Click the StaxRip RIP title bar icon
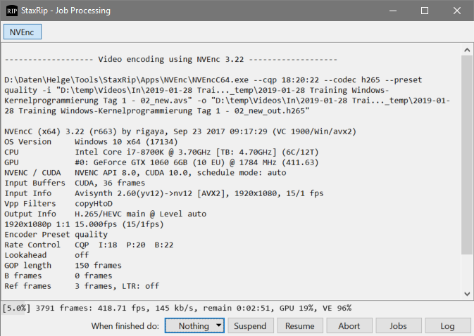The height and width of the screenshot is (336, 474). click(x=12, y=11)
